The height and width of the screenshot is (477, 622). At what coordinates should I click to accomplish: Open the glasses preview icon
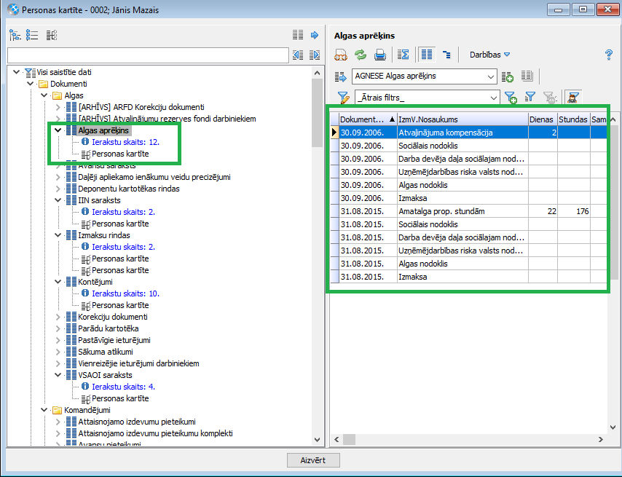341,55
